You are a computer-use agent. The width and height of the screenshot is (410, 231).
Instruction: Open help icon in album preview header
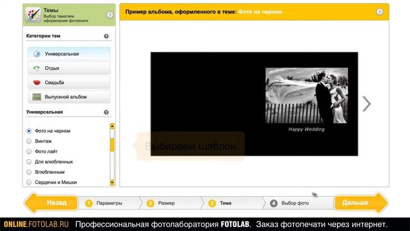[x=379, y=12]
